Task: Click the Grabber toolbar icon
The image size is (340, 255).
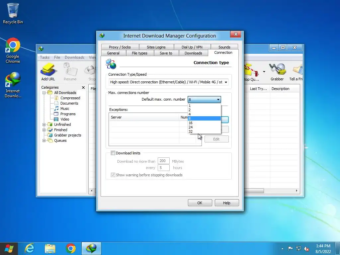Action: click(277, 72)
